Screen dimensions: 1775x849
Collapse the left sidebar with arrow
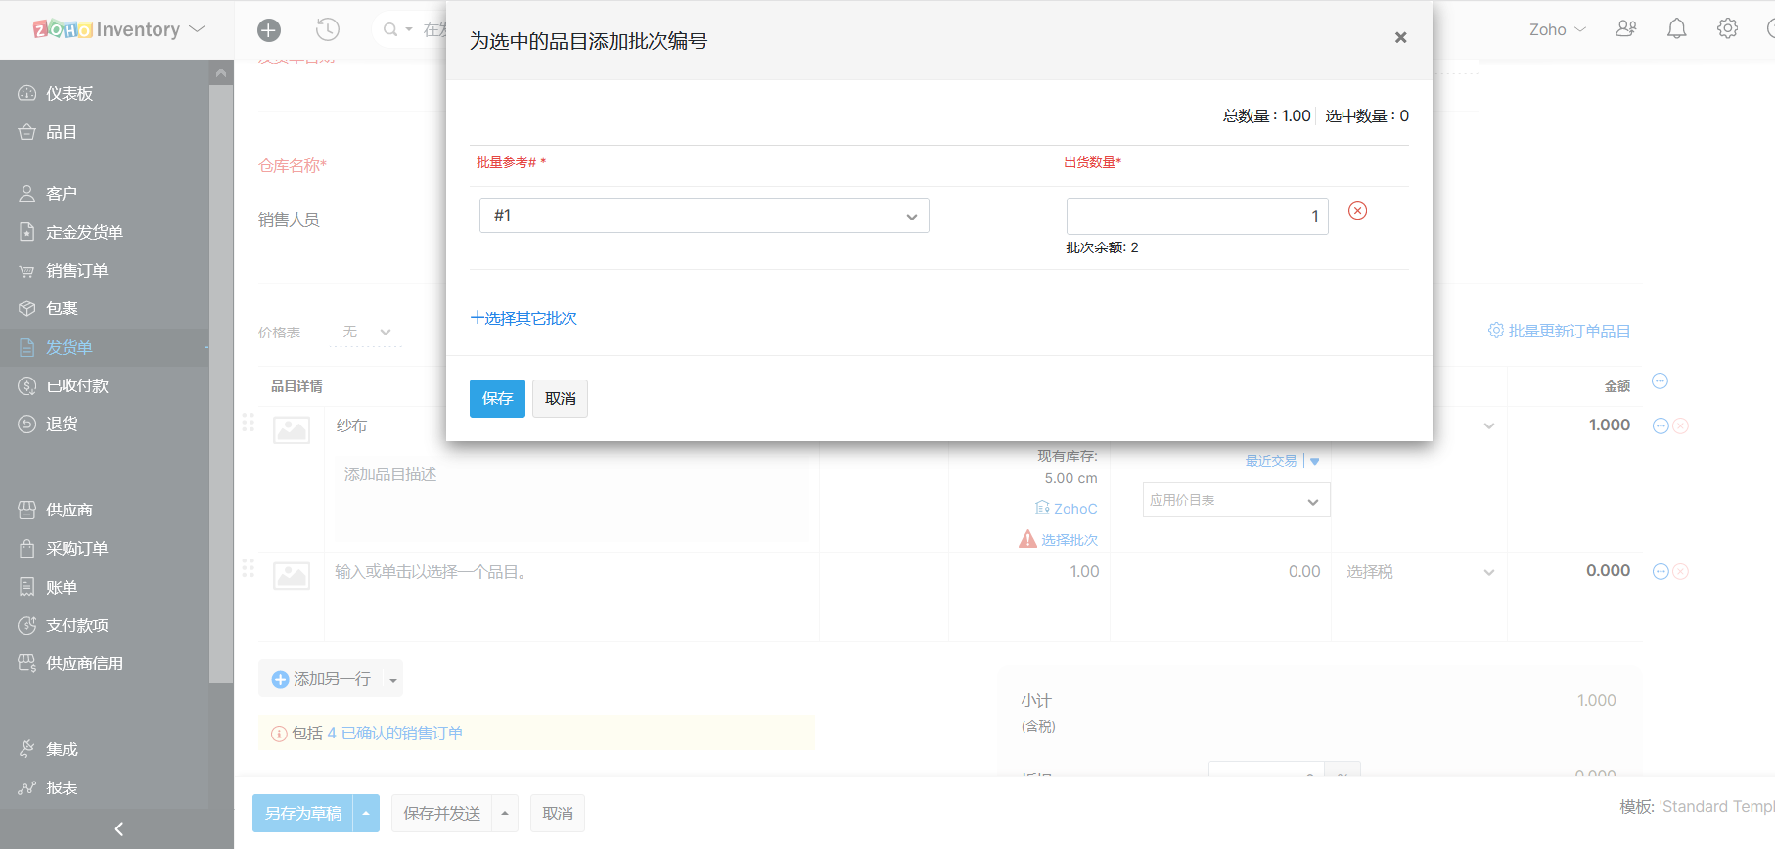tap(118, 828)
